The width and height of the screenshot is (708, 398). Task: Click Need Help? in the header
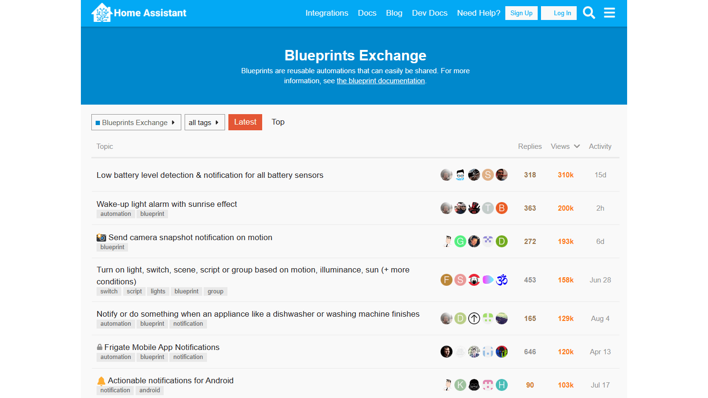pos(479,13)
